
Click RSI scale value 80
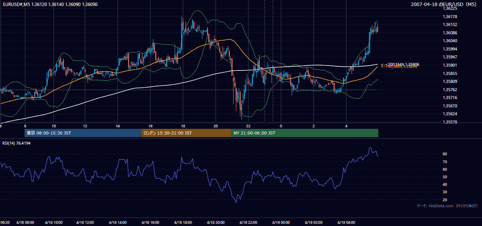445,154
